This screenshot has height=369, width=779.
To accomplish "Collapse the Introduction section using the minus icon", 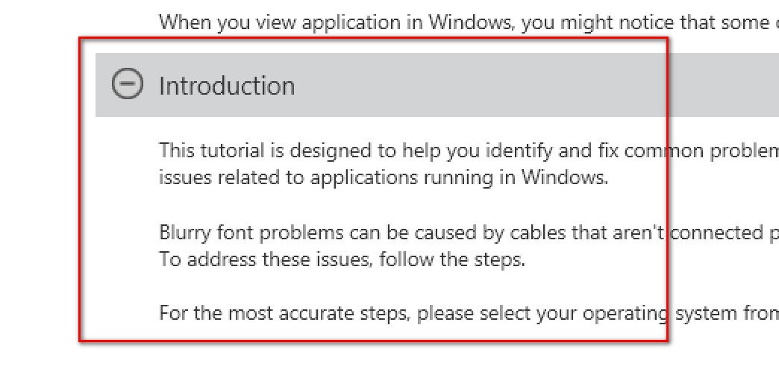I will tap(127, 84).
